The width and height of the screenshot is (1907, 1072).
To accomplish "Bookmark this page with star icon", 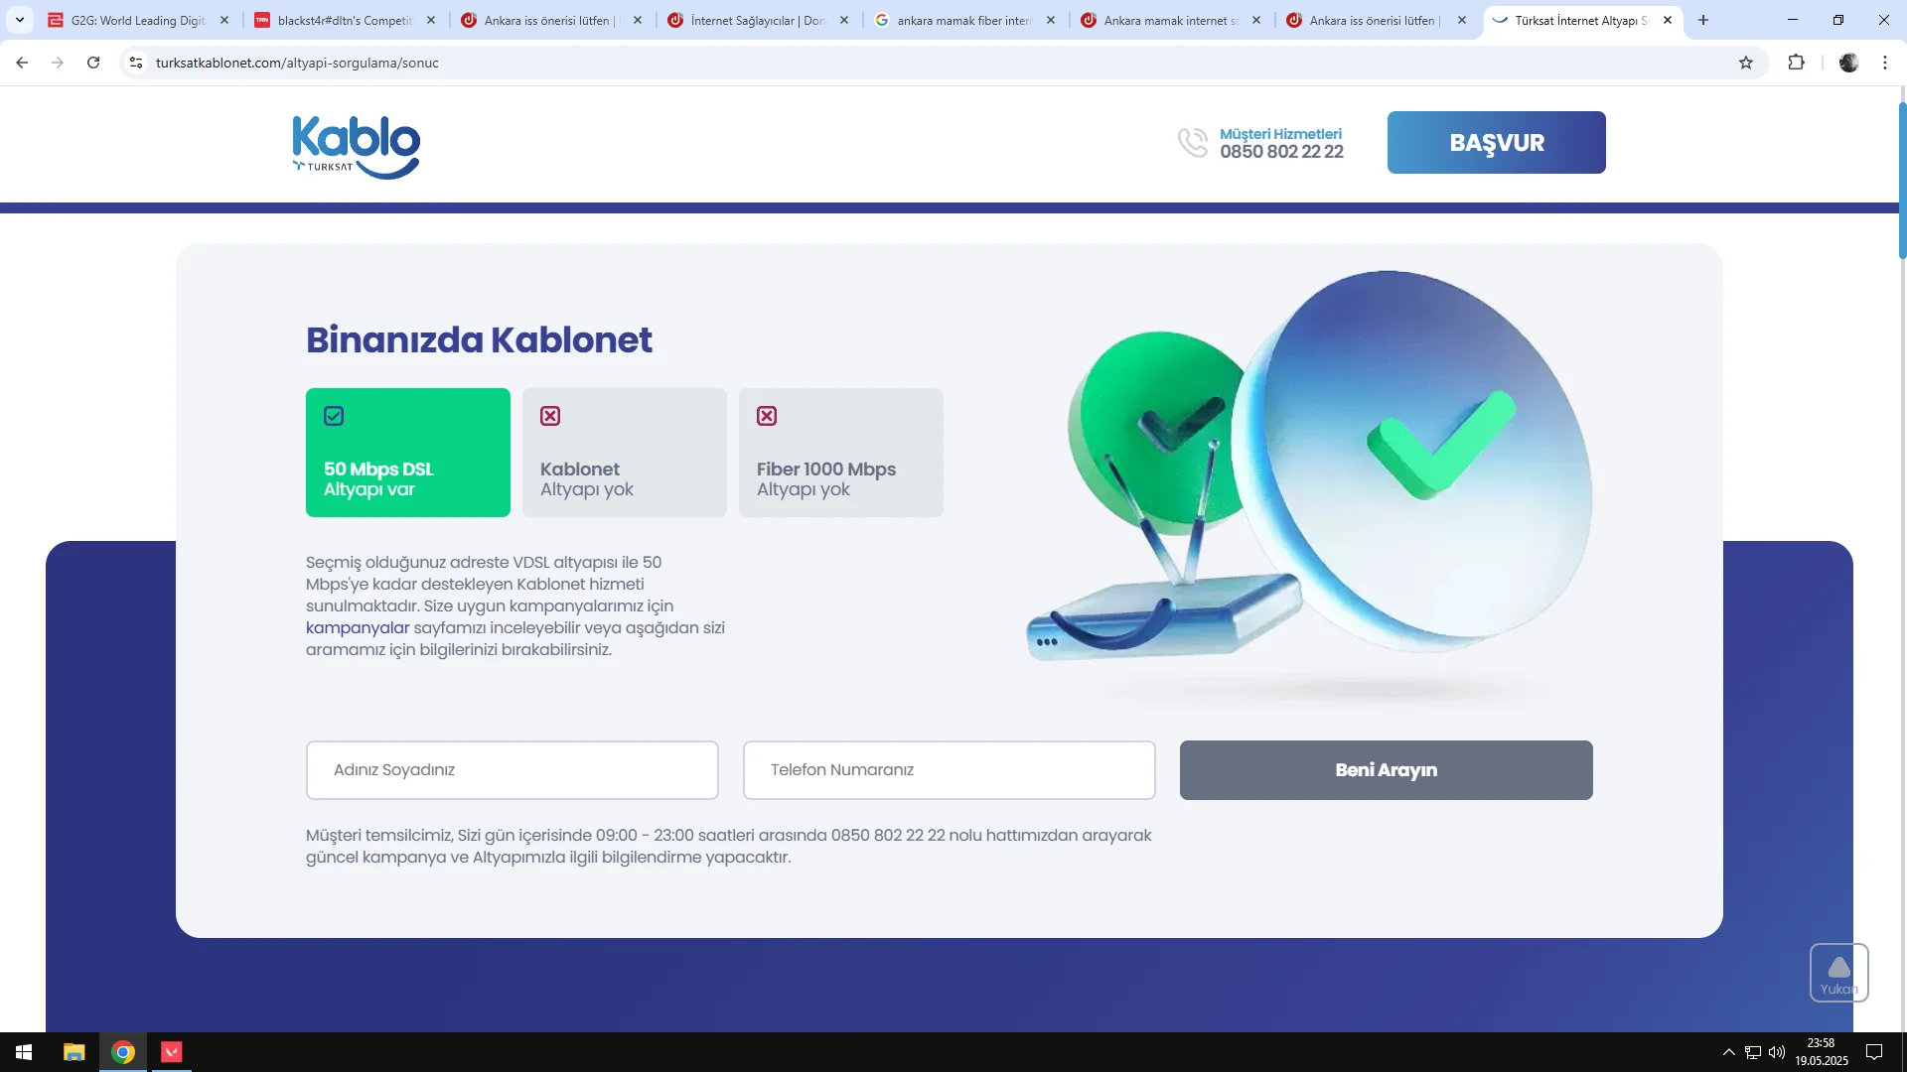I will click(1746, 63).
